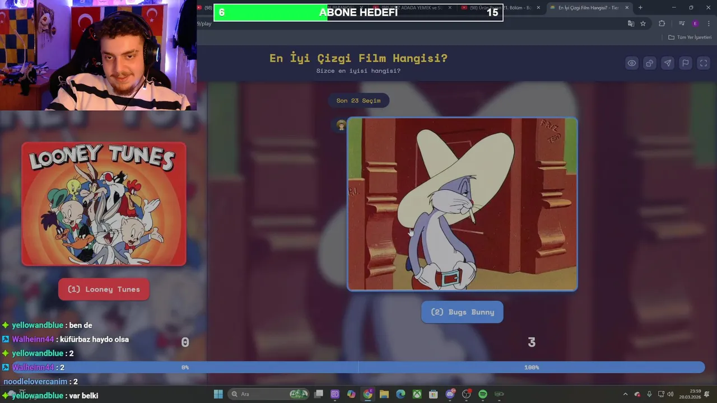Image resolution: width=717 pixels, height=403 pixels.
Task: Open Microsoft Edge from the taskbar
Action: (x=401, y=394)
